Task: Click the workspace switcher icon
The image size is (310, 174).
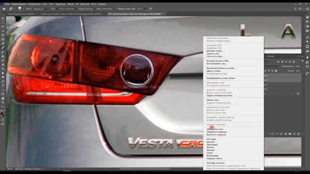Action: coord(300,9)
